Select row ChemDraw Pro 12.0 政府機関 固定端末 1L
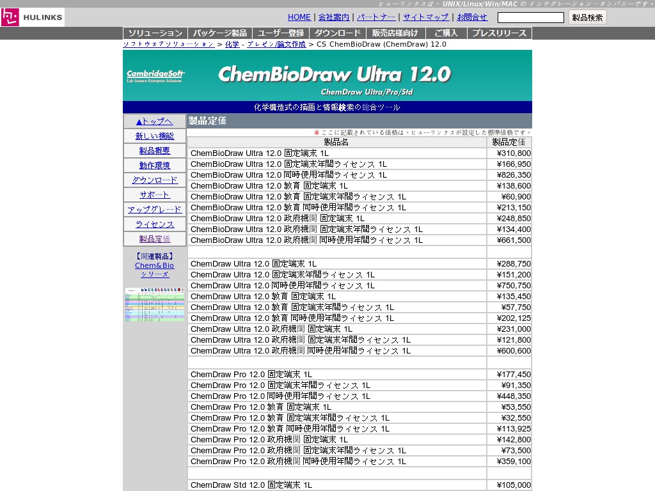 pyautogui.click(x=336, y=440)
